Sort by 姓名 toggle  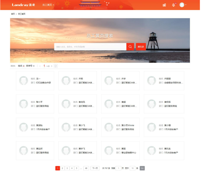pos(21,66)
